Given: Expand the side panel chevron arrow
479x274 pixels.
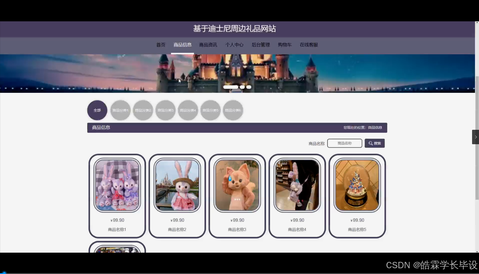Looking at the screenshot, I should [476, 137].
